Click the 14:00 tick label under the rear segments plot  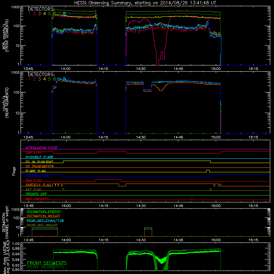point(66,137)
